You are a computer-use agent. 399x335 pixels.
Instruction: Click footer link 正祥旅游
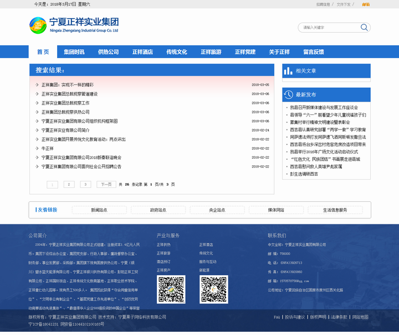(x=163, y=253)
